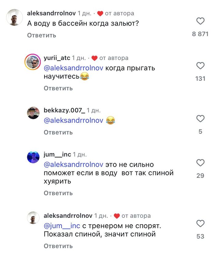View bekkazy.007_'s profile avatar

coord(33,113)
